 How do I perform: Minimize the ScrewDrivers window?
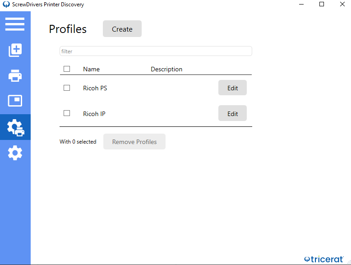(x=301, y=4)
